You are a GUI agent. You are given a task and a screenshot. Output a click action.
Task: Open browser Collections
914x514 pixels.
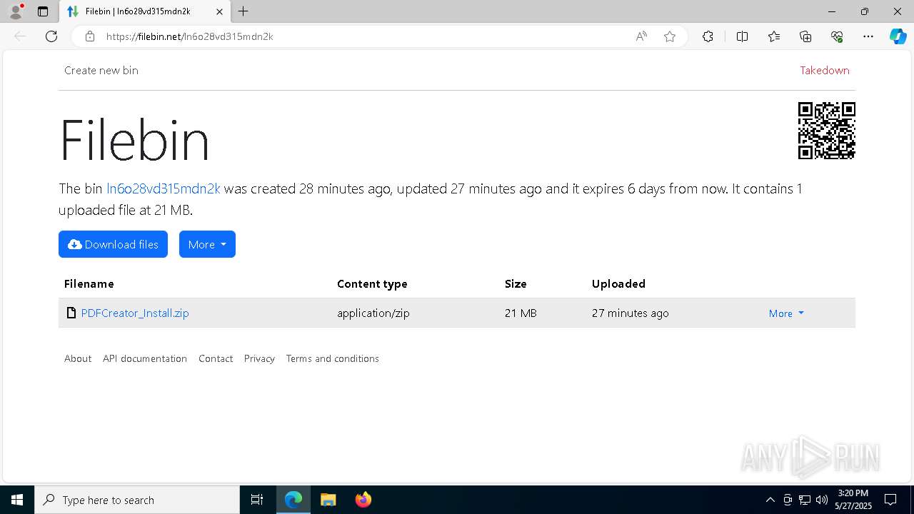(805, 36)
